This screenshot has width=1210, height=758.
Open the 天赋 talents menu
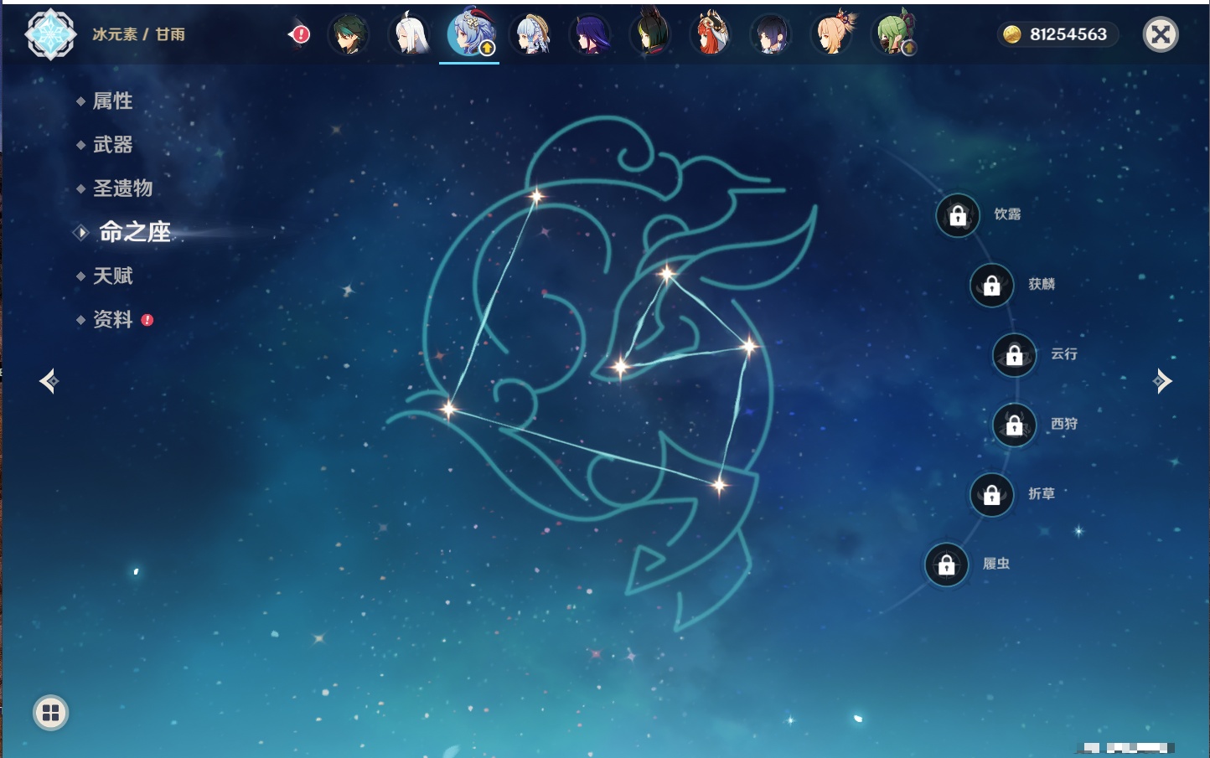point(112,276)
